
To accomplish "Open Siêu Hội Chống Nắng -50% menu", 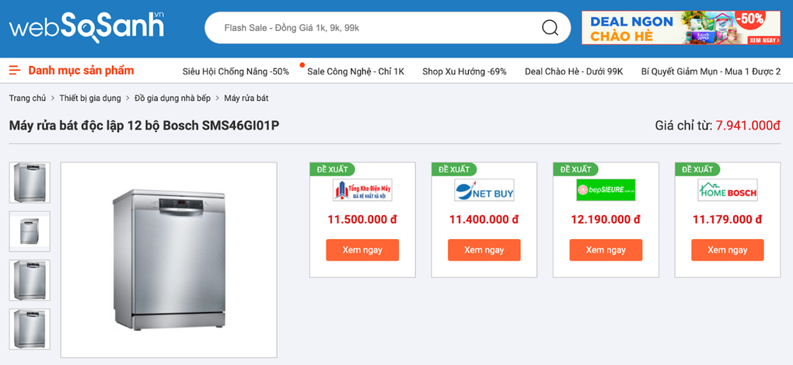I will [236, 71].
